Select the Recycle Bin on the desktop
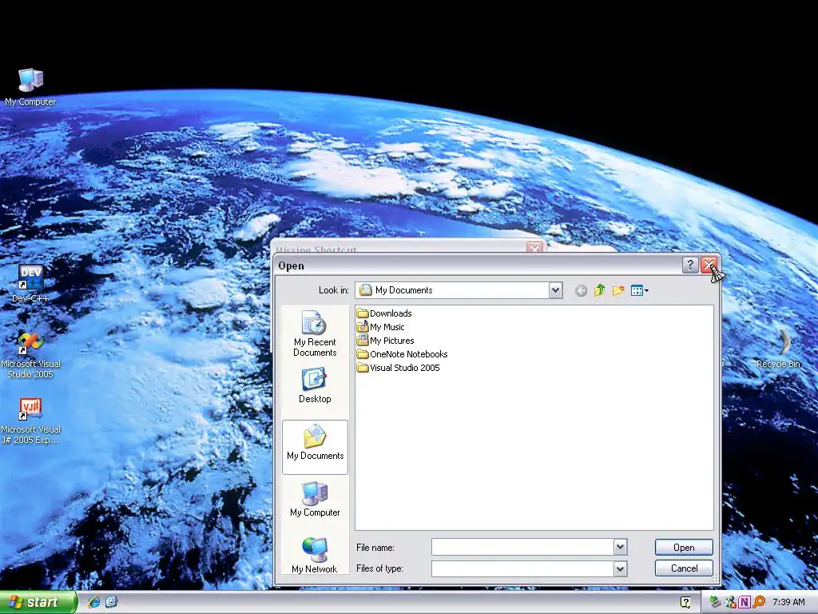818x614 pixels. point(778,349)
